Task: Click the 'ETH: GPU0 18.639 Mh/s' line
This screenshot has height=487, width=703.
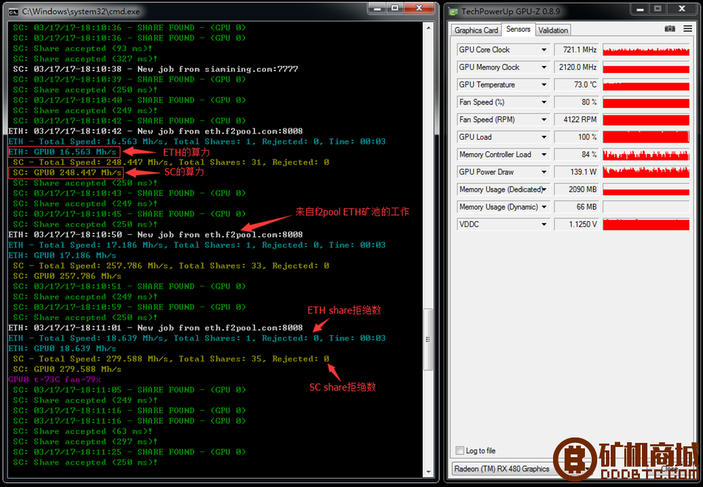Action: pos(62,349)
